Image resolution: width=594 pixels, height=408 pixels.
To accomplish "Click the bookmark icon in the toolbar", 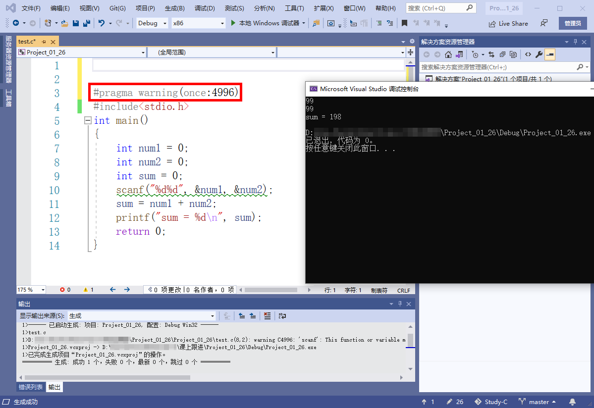I will pos(405,23).
